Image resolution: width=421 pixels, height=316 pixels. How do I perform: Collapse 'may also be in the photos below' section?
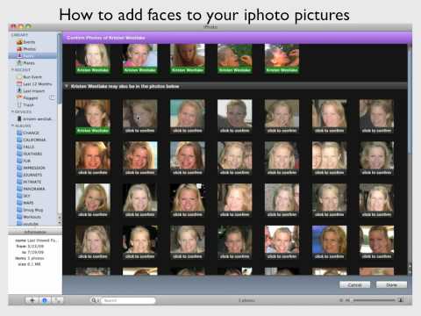67,86
